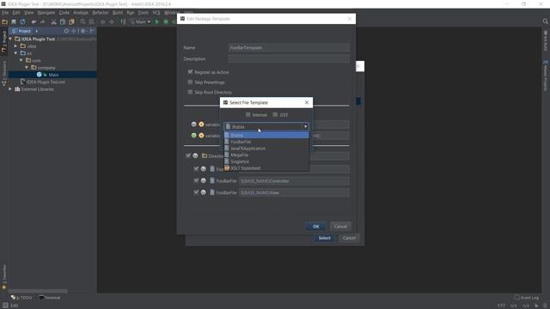The width and height of the screenshot is (550, 309).
Task: Toggle Skip Root Directory checkbox
Action: [x=190, y=92]
